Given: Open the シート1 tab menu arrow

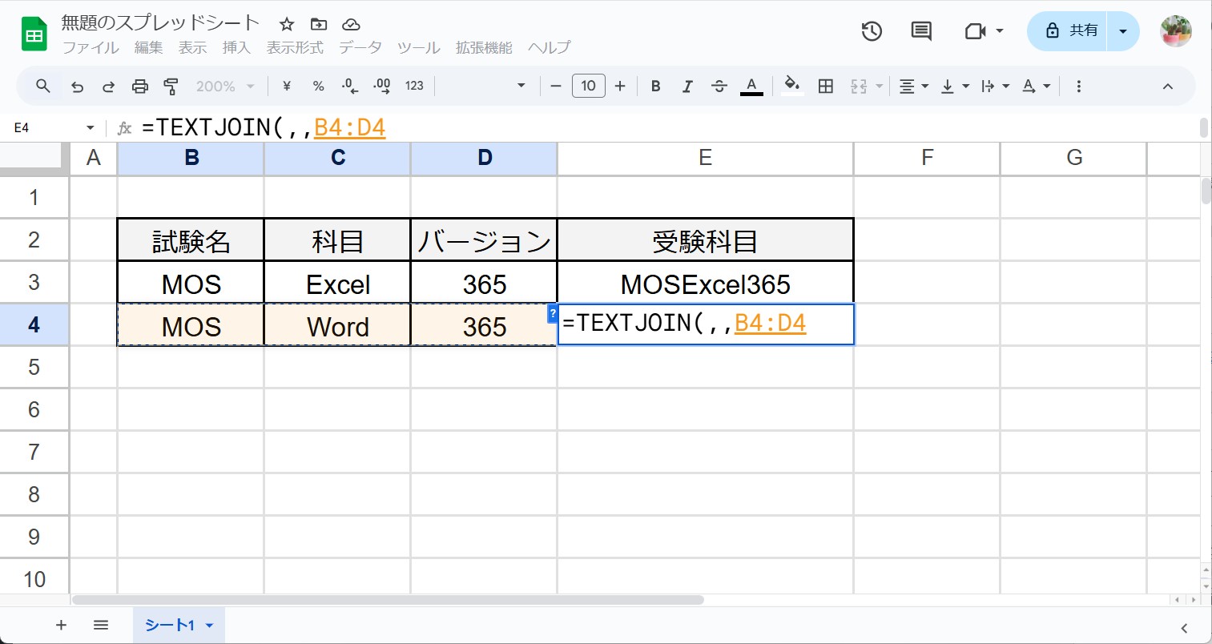Looking at the screenshot, I should click(210, 626).
